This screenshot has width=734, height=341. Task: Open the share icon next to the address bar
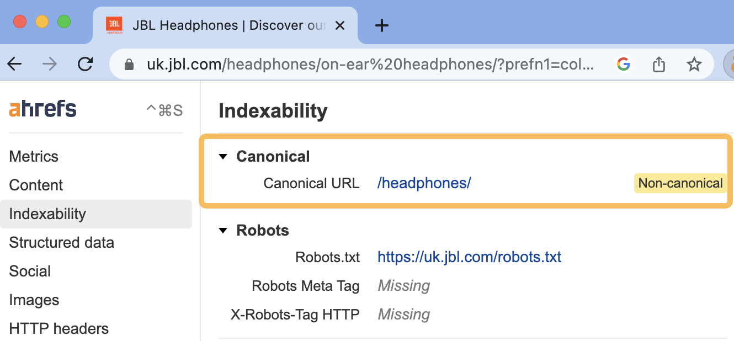(x=658, y=64)
